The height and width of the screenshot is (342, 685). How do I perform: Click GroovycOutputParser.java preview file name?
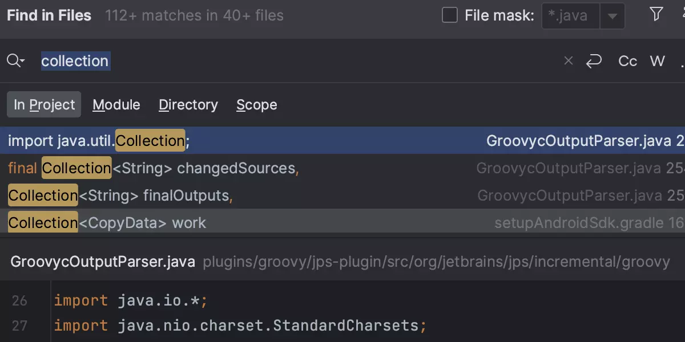point(103,262)
